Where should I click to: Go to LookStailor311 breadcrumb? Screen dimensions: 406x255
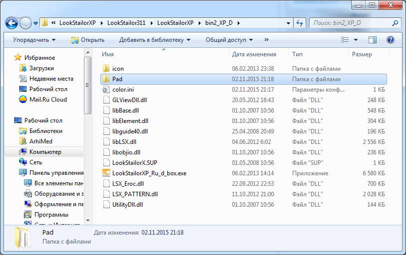126,23
